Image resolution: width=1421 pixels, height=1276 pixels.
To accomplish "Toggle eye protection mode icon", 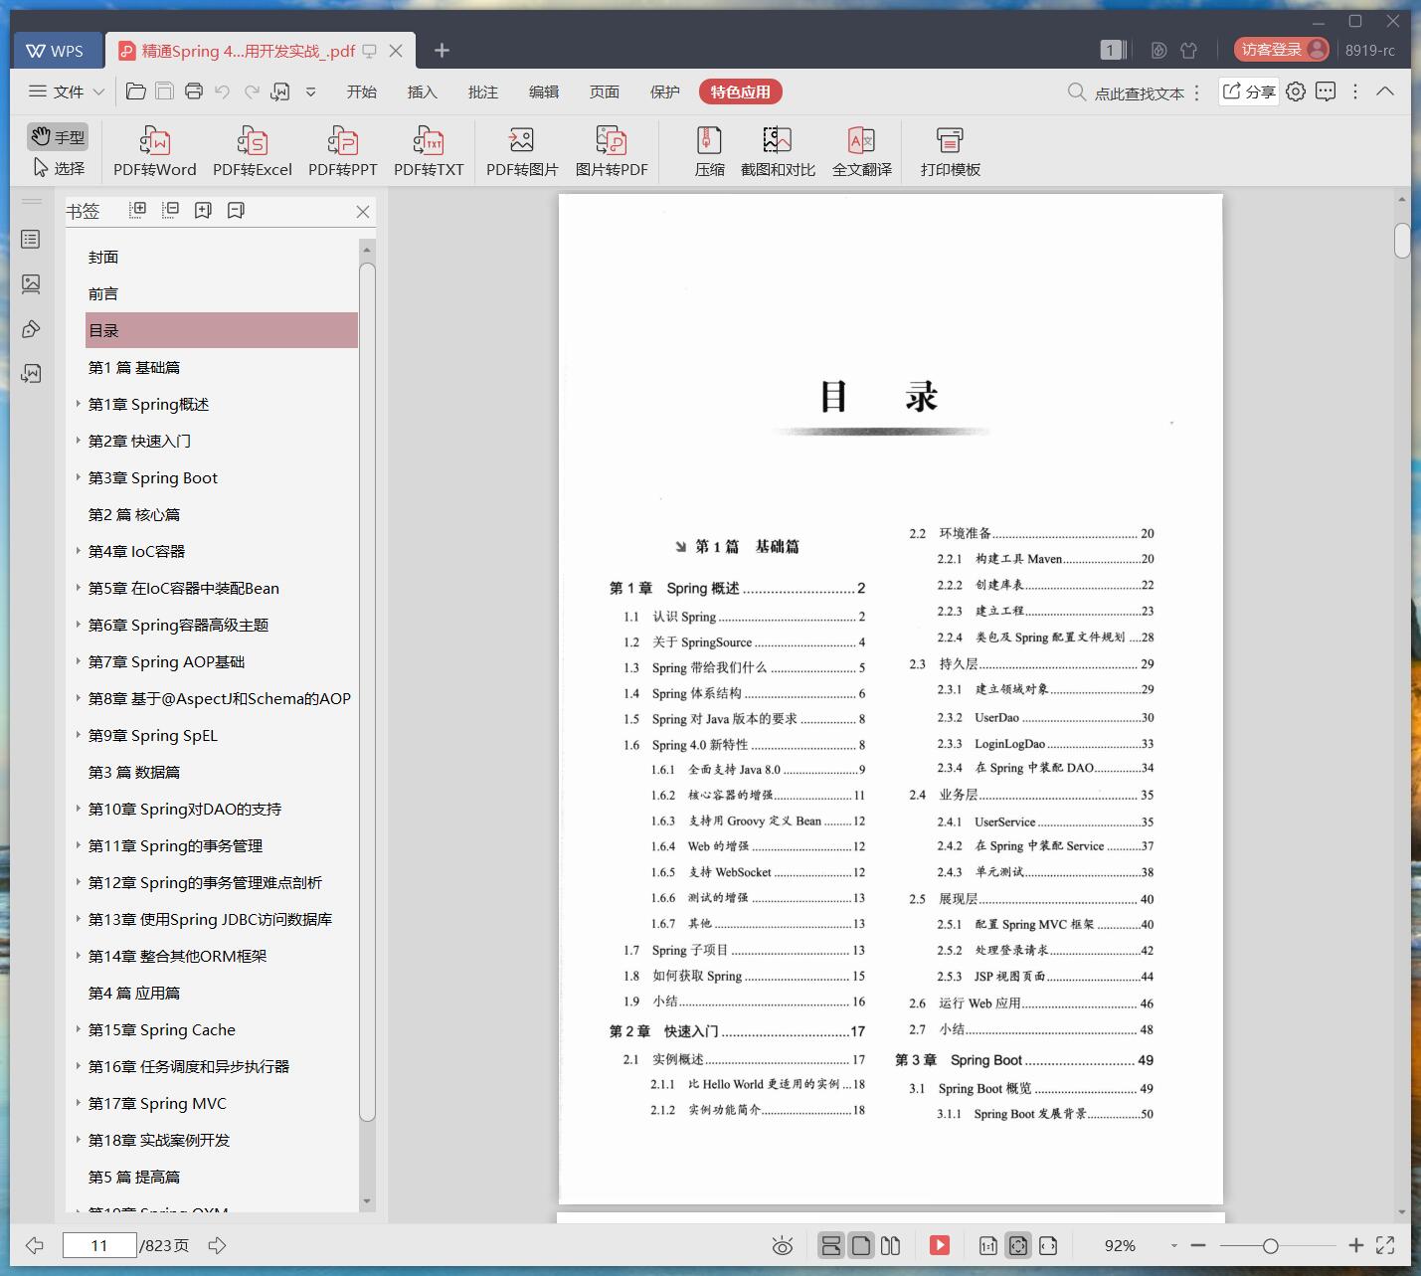I will (x=783, y=1245).
